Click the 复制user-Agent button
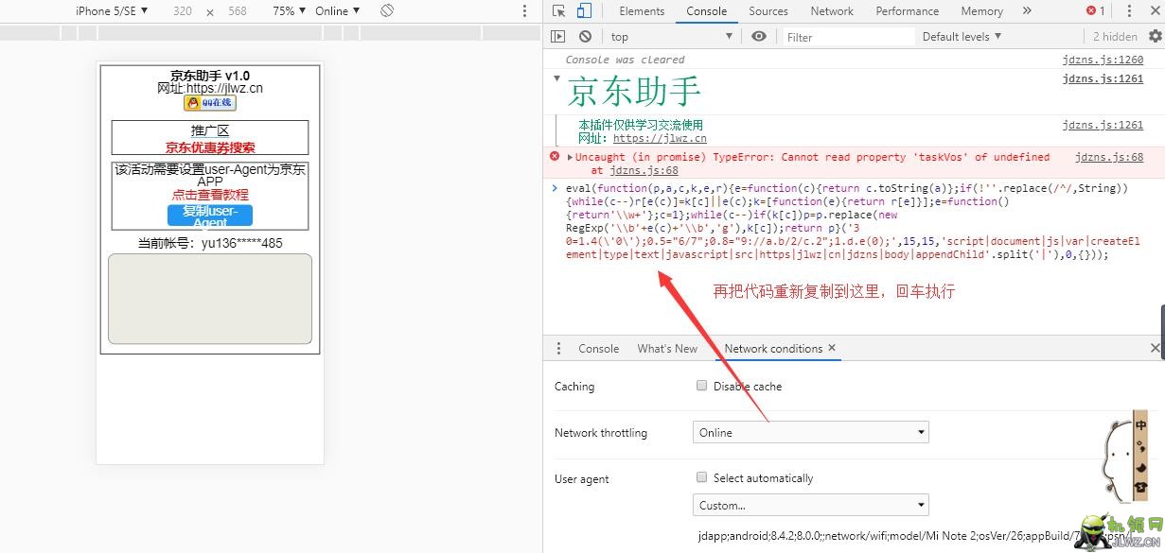Image resolution: width=1165 pixels, height=553 pixels. (x=210, y=216)
